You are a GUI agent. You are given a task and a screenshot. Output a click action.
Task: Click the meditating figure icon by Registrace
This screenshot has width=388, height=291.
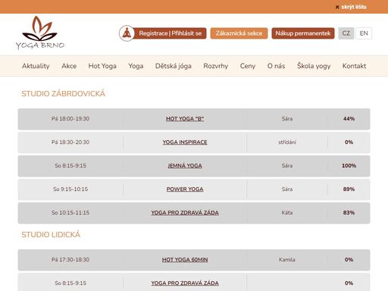(127, 33)
